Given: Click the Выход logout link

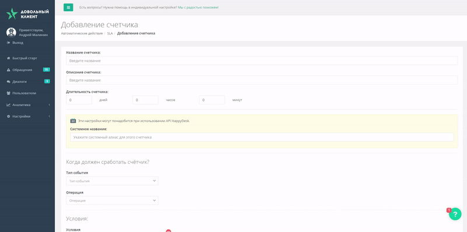Looking at the screenshot, I should 15,43.
